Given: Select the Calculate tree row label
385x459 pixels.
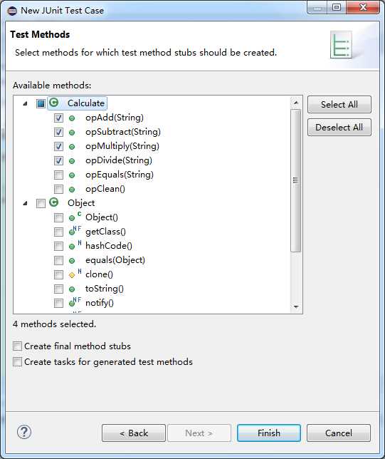Looking at the screenshot, I should pos(86,103).
